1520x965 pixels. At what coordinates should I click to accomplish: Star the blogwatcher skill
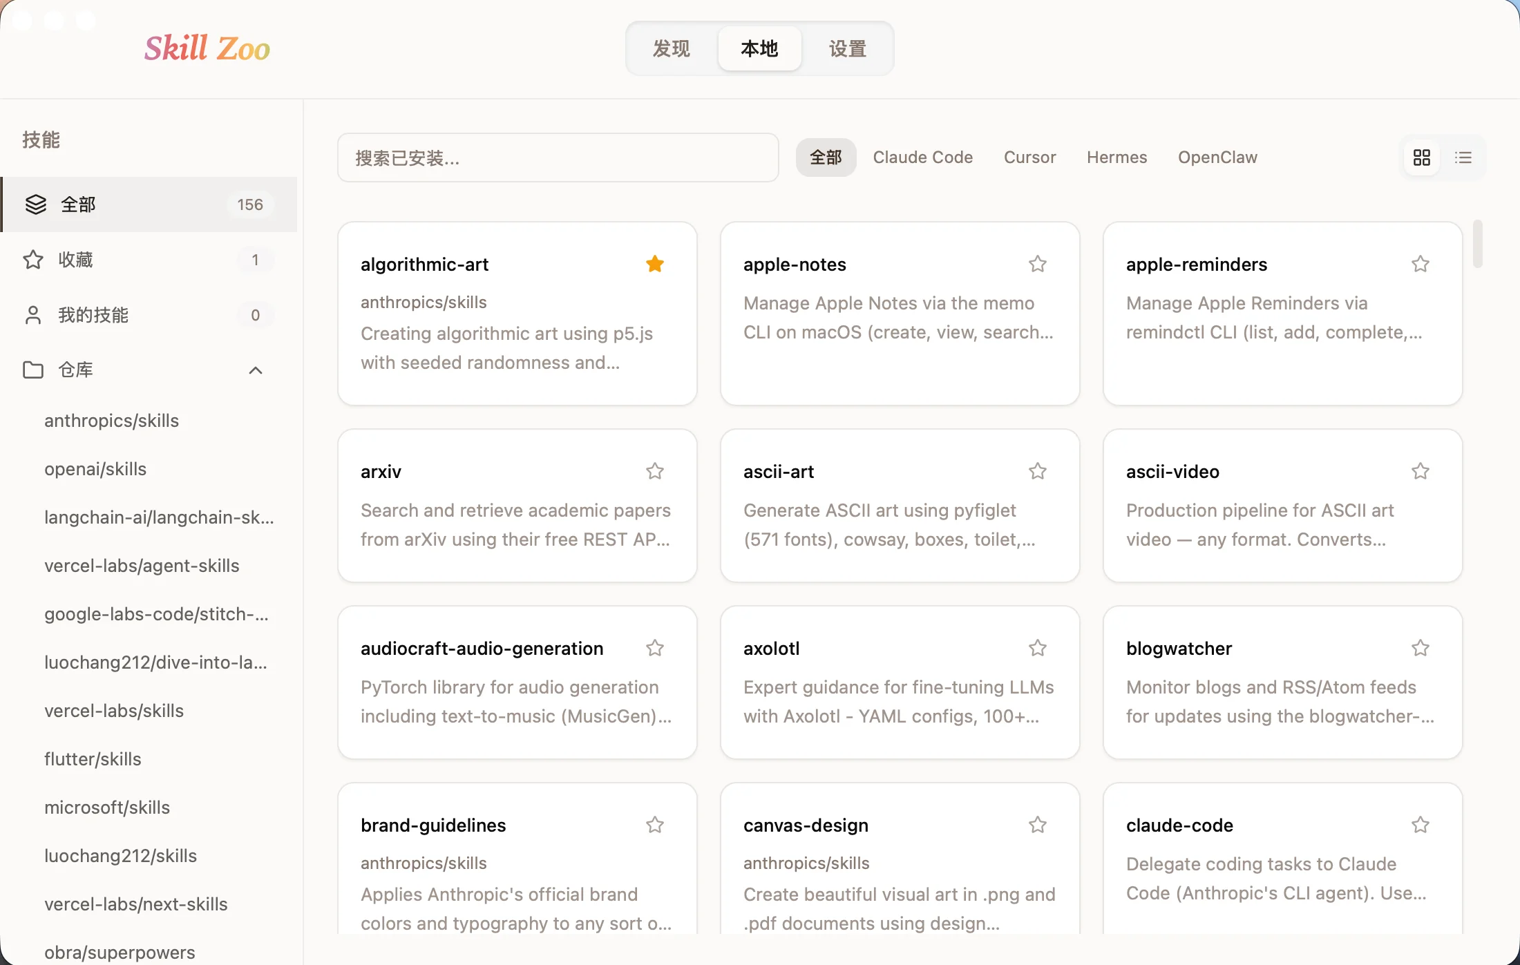(x=1421, y=648)
